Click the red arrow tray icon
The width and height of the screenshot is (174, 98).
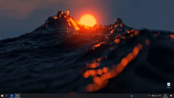[x=150, y=96]
